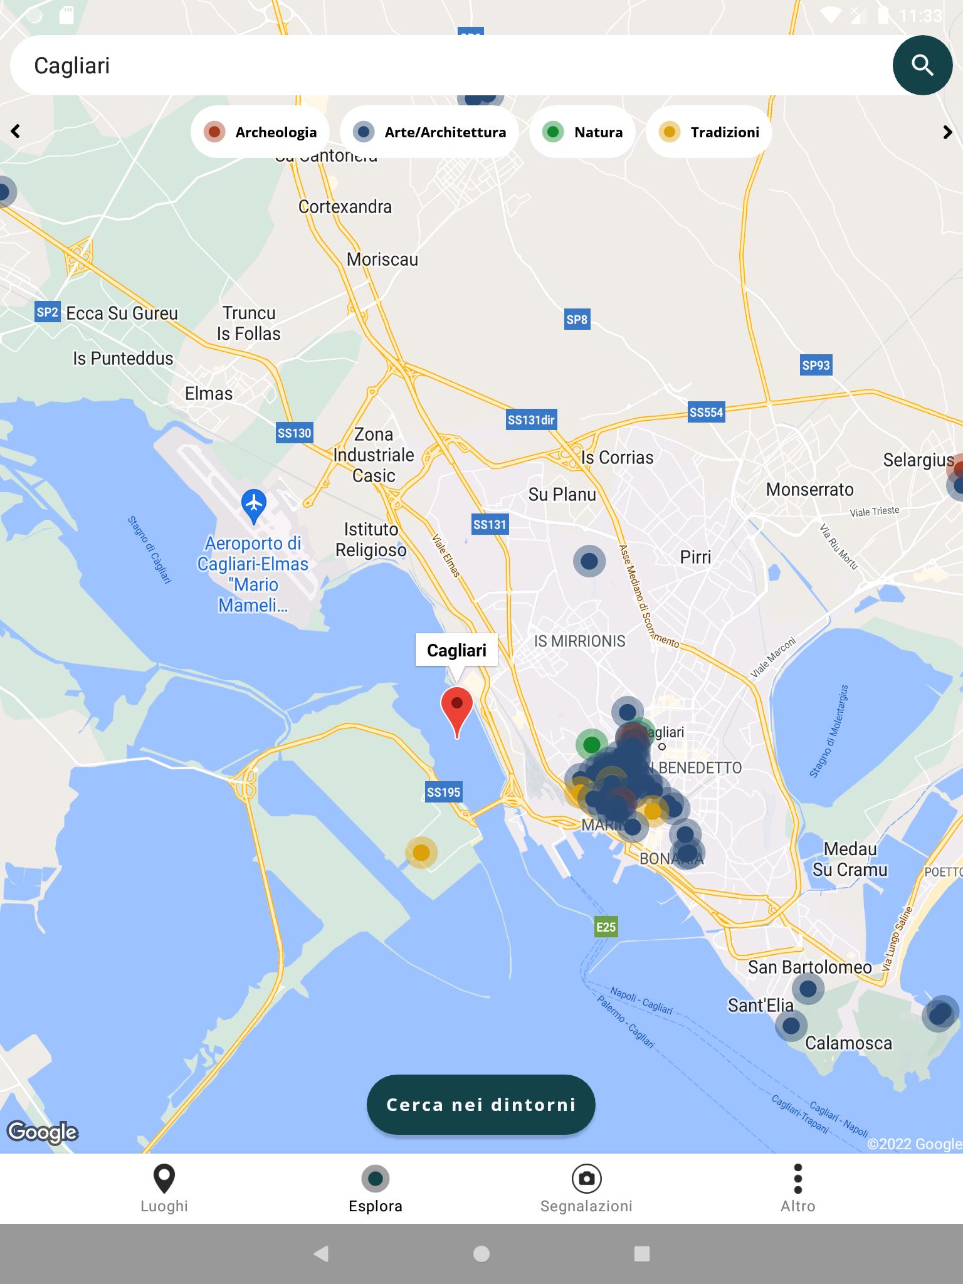Tap the magnifier search icon button

coord(922,65)
